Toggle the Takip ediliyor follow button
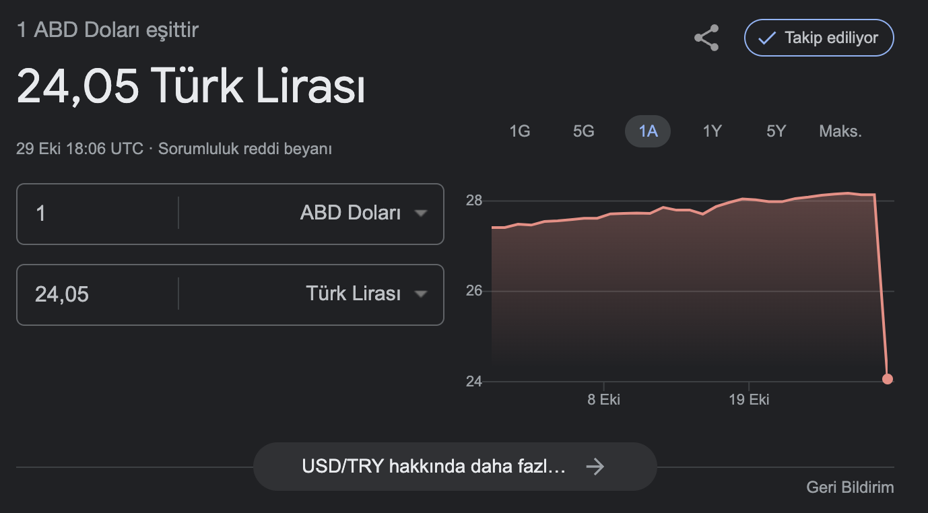This screenshot has height=513, width=928. coord(819,38)
